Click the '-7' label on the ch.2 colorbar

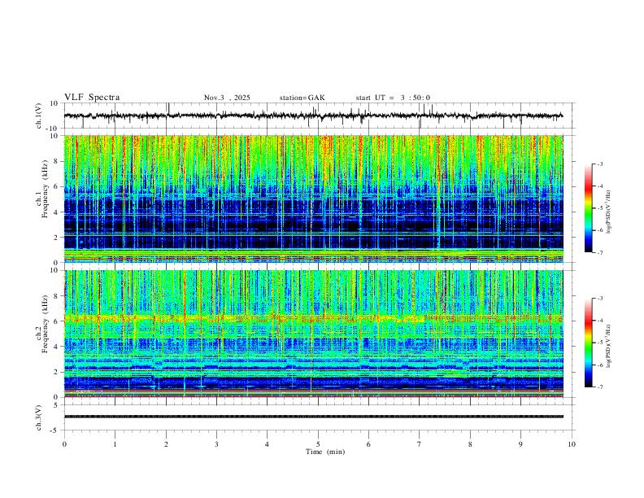click(600, 387)
